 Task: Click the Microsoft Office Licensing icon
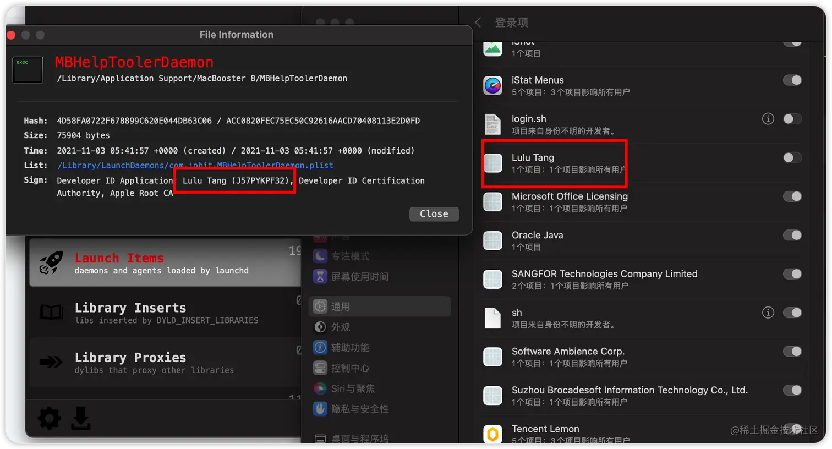(x=493, y=202)
